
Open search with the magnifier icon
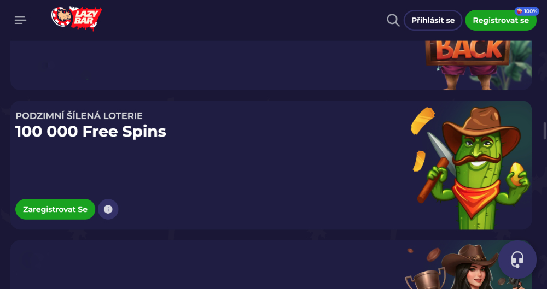393,20
